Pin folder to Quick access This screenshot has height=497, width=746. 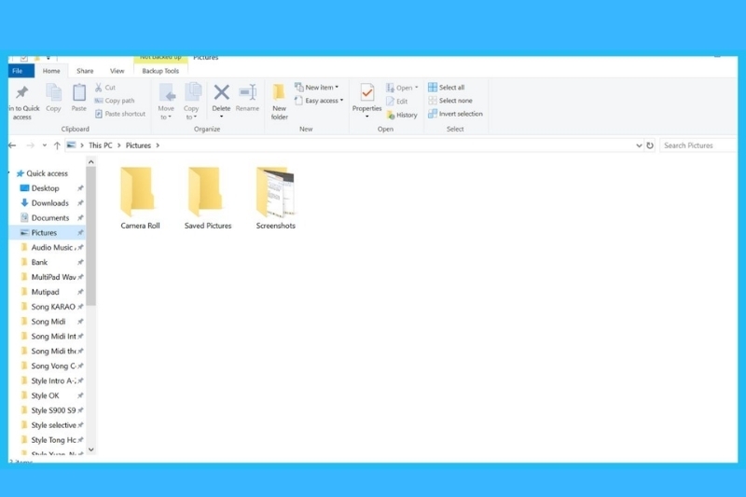22,103
